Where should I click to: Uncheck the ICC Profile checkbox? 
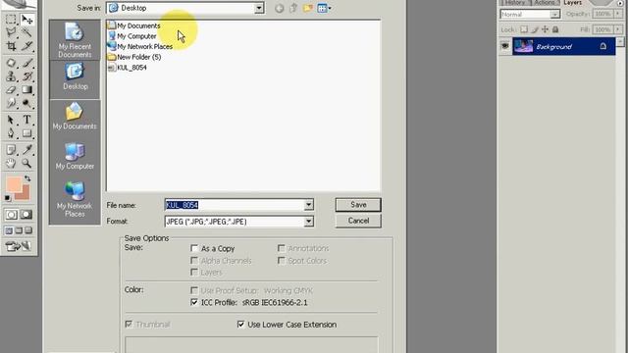click(x=194, y=302)
